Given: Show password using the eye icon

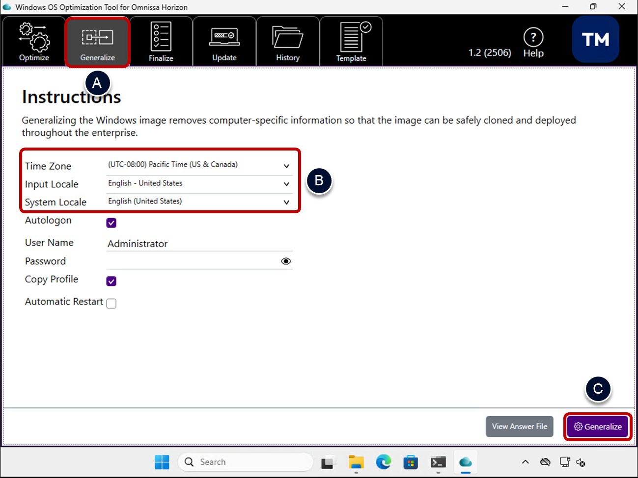Looking at the screenshot, I should pos(286,261).
